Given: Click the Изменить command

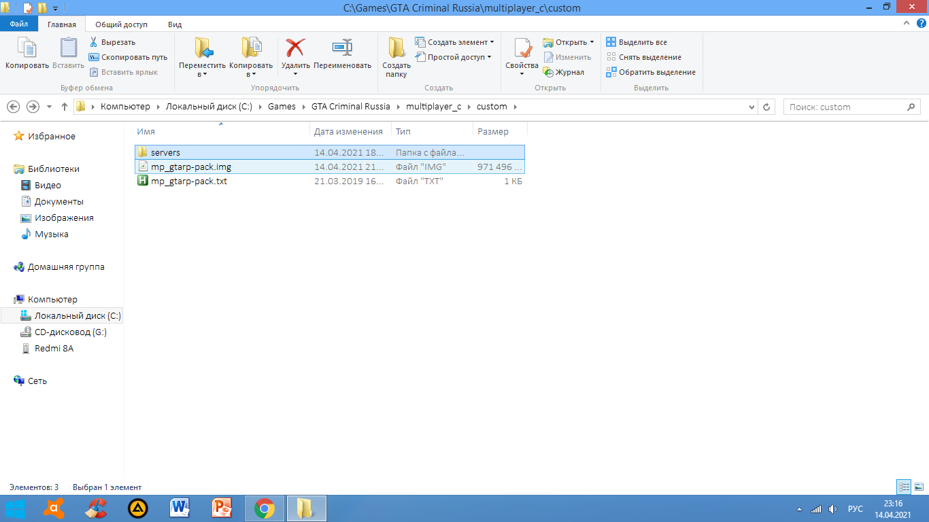Looking at the screenshot, I should (x=567, y=57).
